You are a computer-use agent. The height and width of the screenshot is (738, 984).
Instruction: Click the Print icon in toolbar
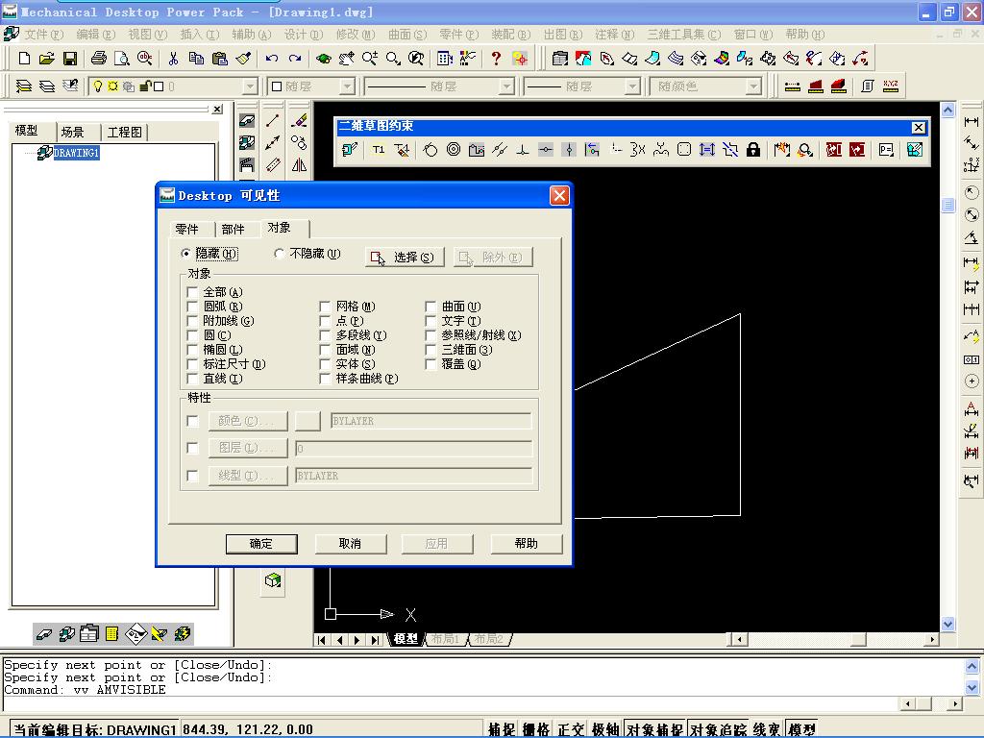click(99, 59)
